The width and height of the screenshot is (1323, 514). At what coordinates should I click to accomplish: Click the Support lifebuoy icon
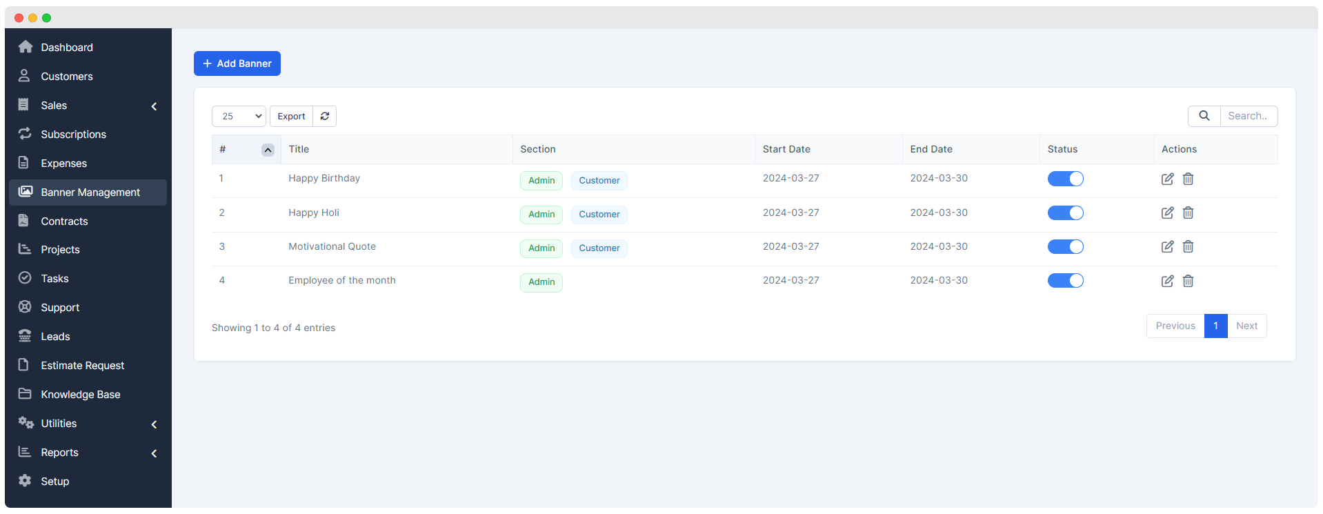(25, 307)
